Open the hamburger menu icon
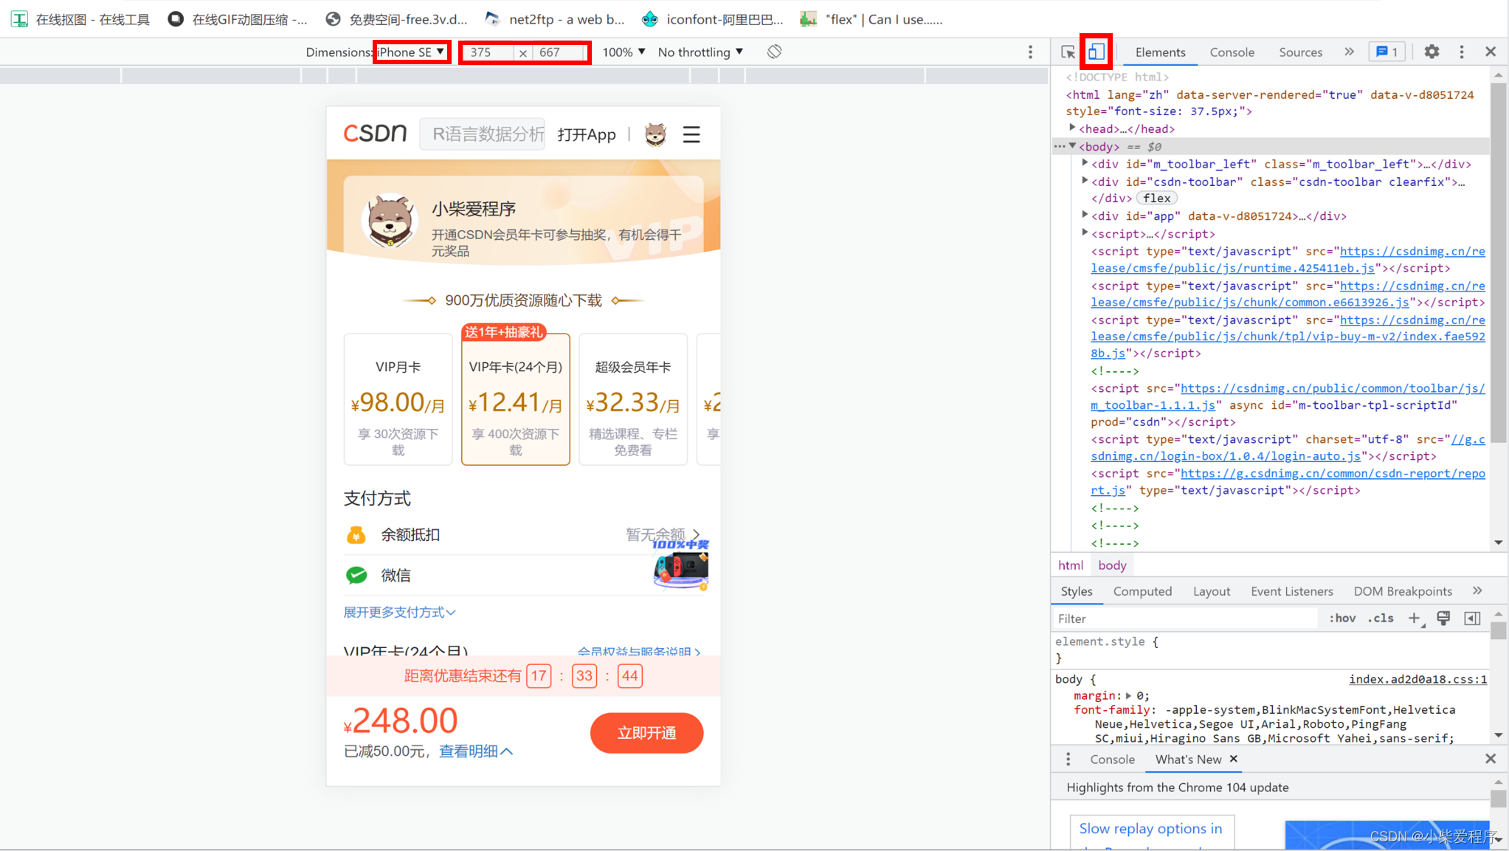 [691, 134]
